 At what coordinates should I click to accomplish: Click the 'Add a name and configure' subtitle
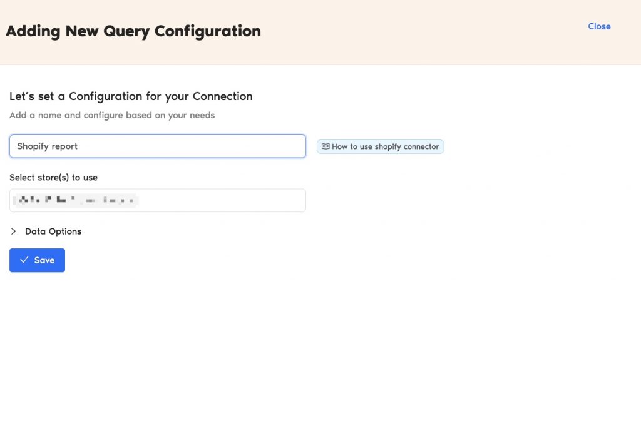point(112,115)
